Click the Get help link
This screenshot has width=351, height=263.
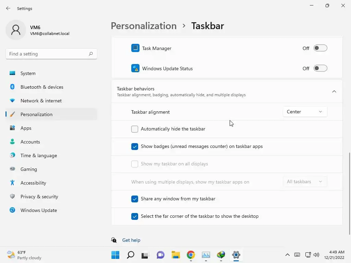[131, 240]
